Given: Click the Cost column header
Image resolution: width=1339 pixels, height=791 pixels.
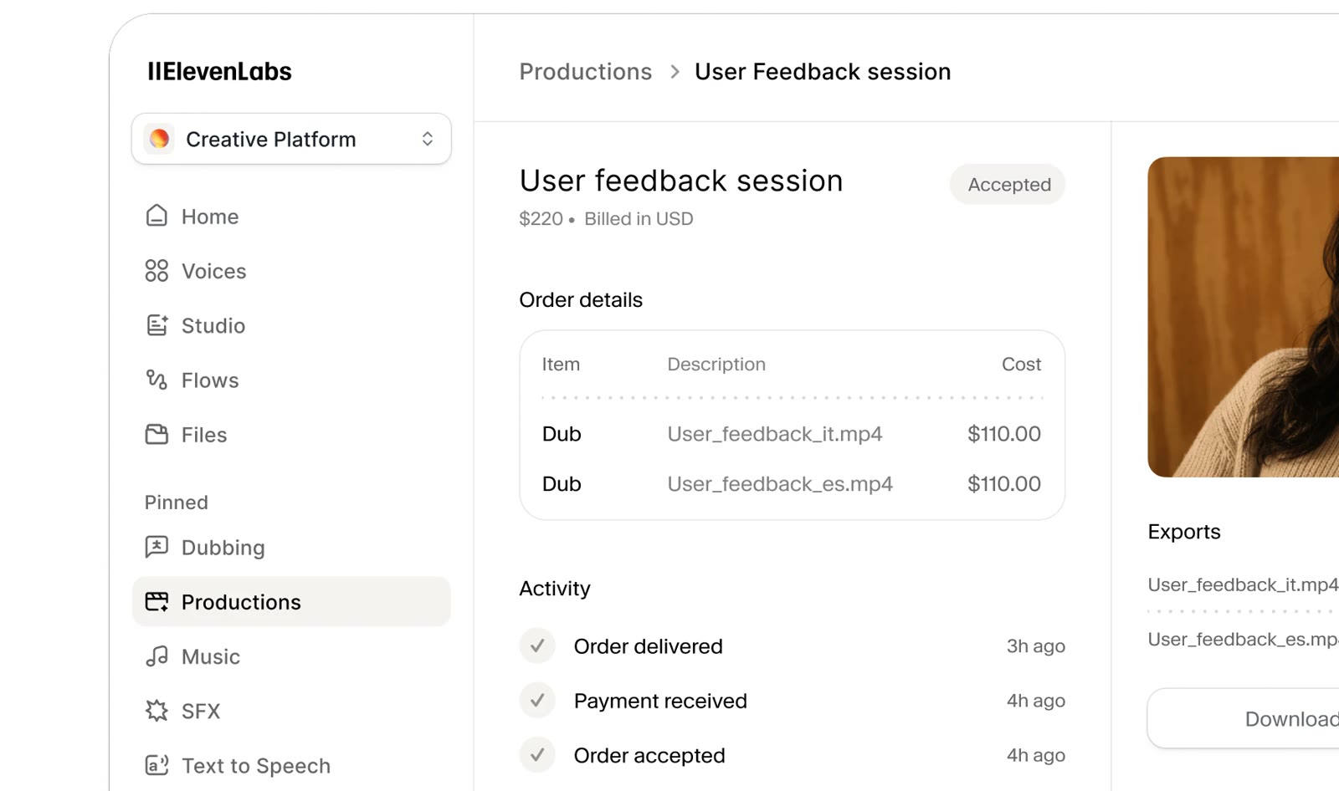Looking at the screenshot, I should tap(1021, 364).
